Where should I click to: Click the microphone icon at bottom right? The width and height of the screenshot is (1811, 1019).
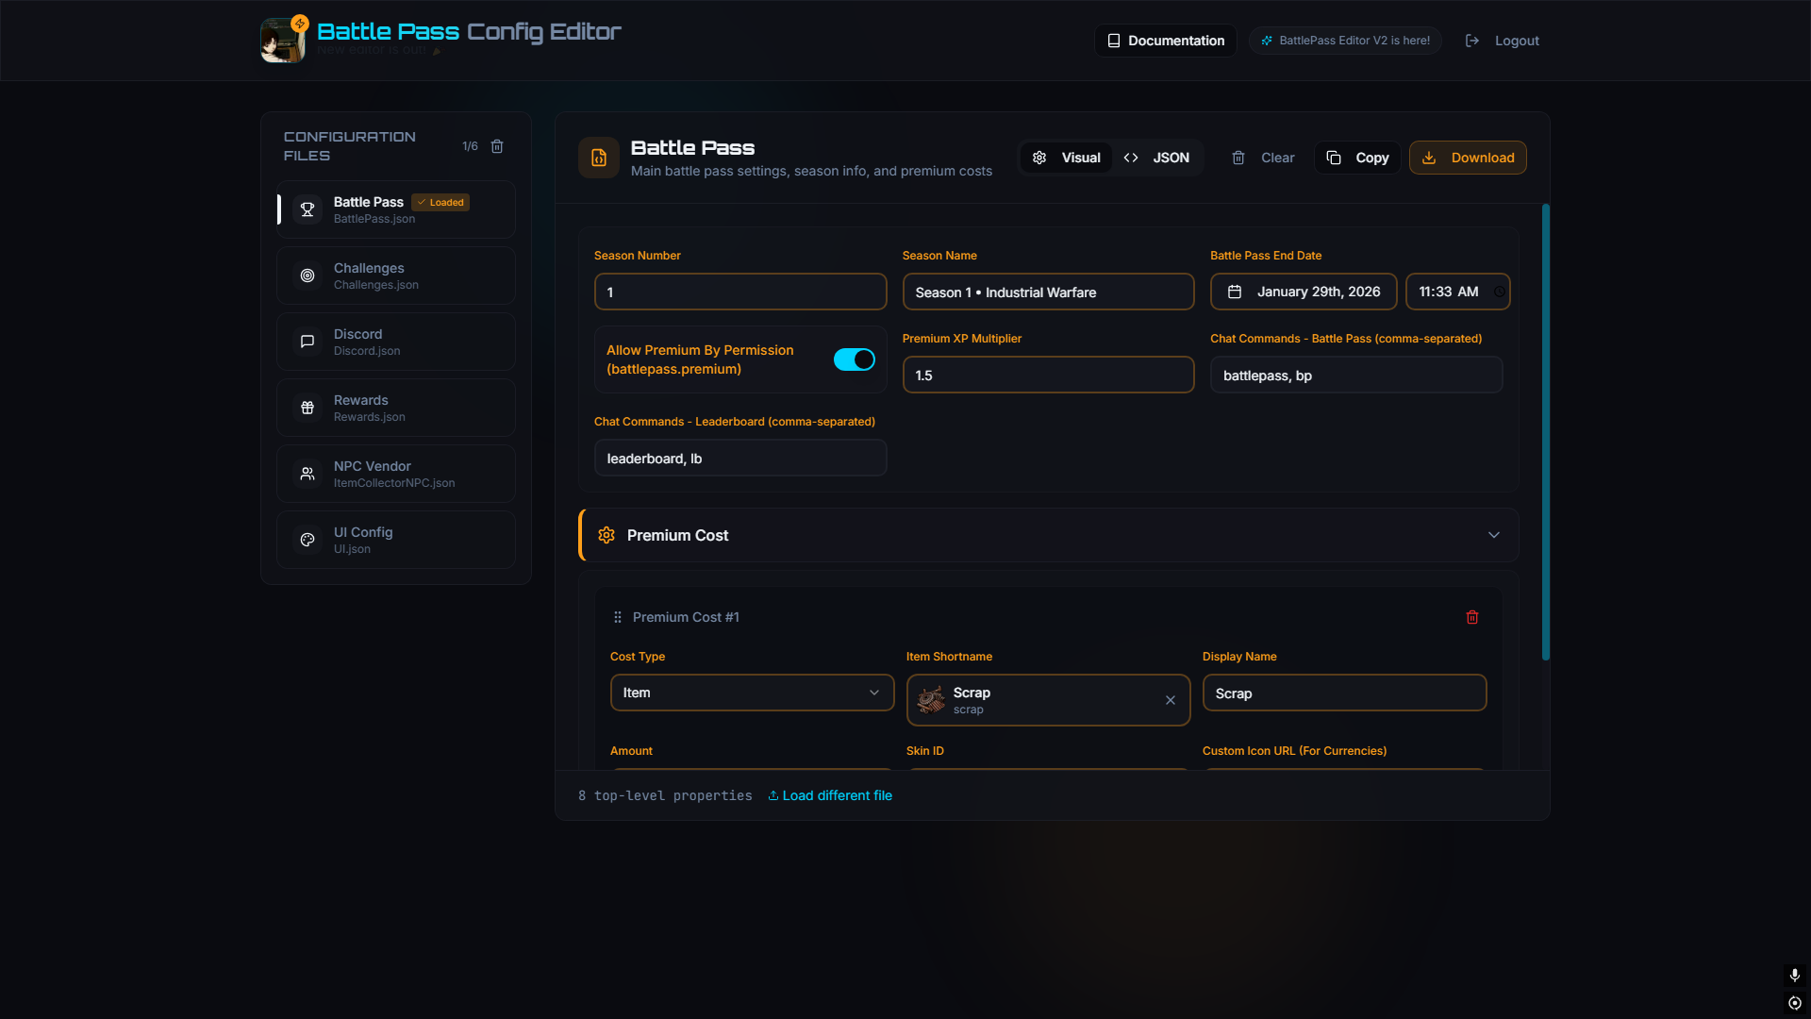[1794, 975]
